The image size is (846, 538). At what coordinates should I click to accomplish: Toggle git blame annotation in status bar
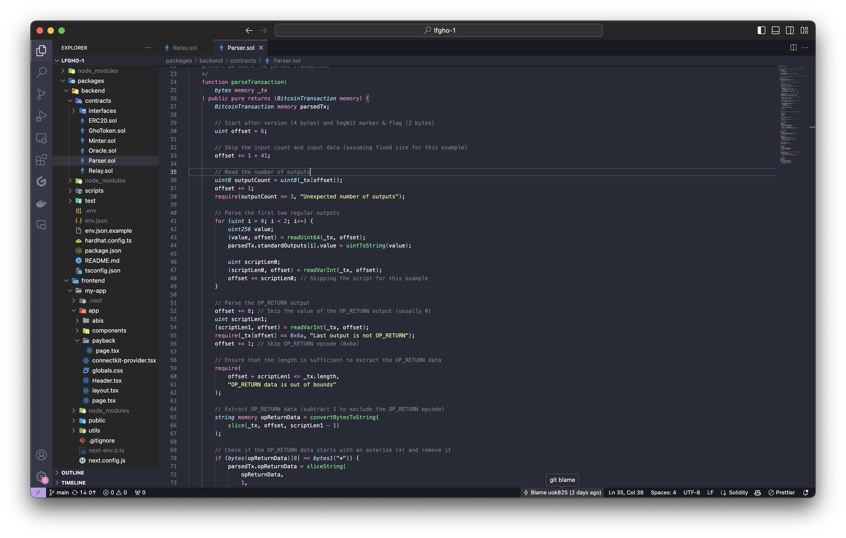pos(562,492)
